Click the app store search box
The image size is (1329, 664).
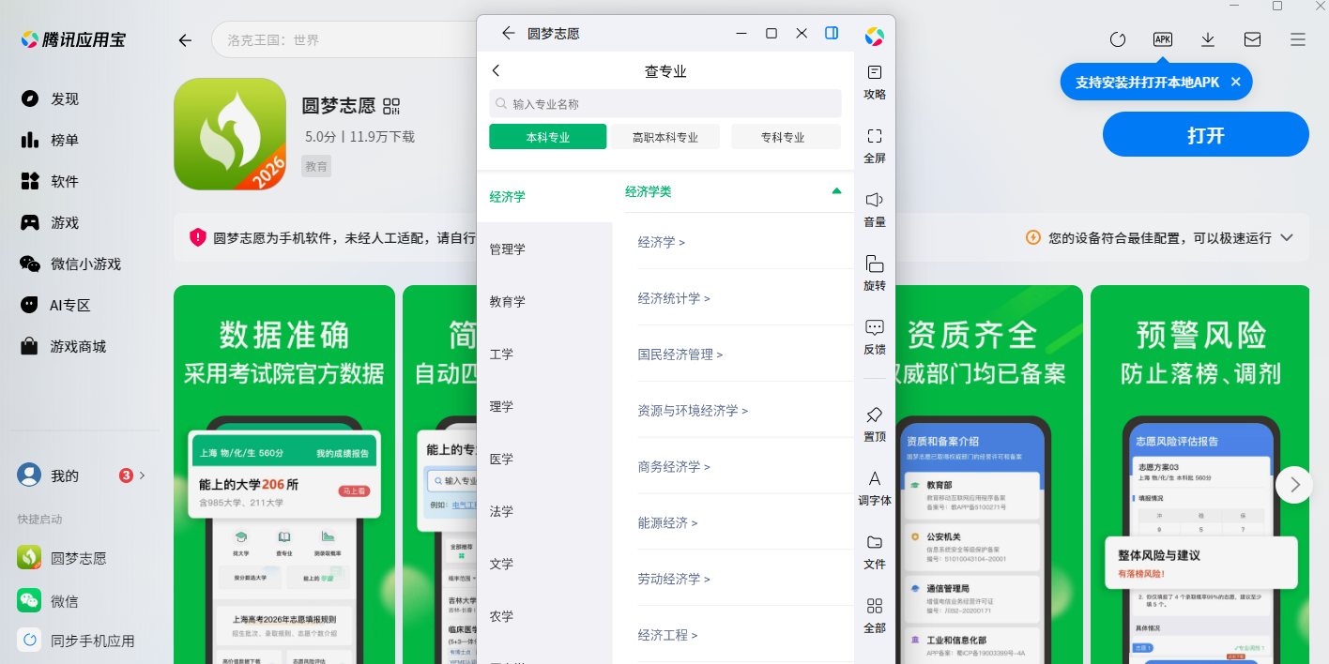point(344,40)
